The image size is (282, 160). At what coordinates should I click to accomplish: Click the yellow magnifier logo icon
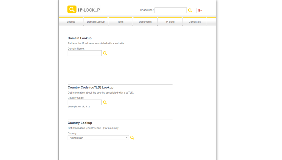pos(72,9)
